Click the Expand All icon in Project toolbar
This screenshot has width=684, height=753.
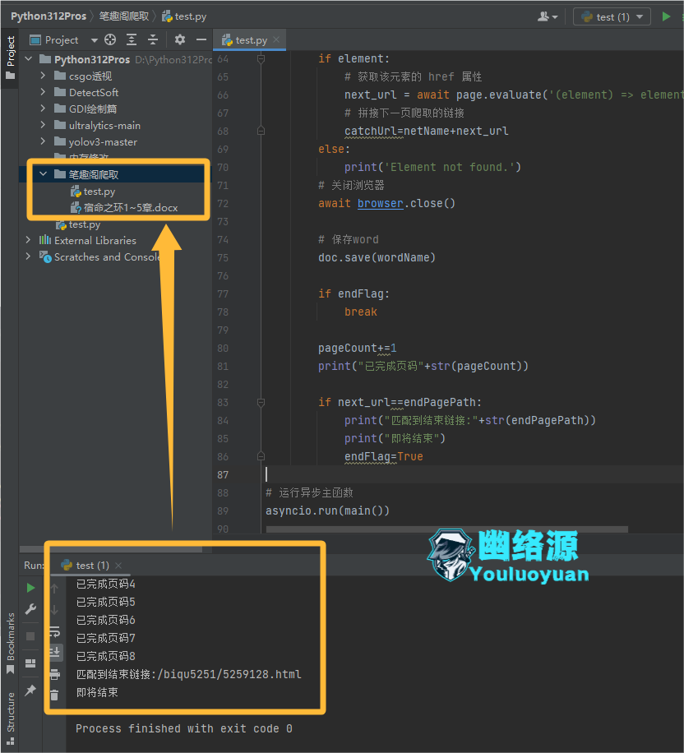(131, 39)
